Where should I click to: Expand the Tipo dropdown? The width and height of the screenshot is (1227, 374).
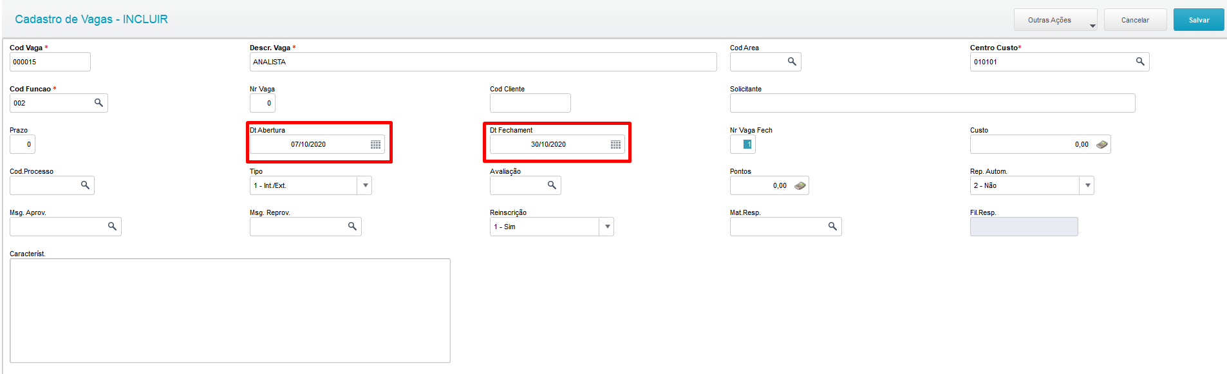(x=365, y=185)
